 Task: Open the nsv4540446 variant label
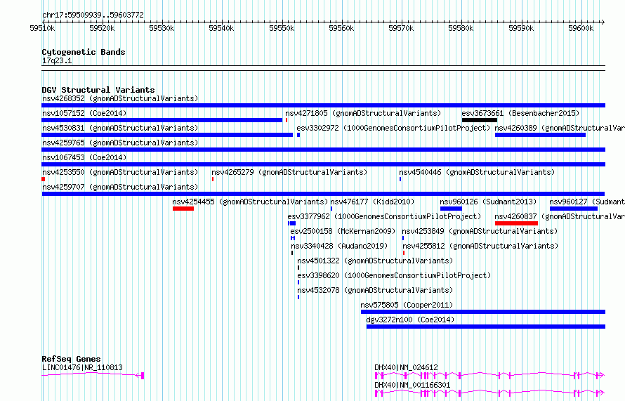click(x=477, y=172)
